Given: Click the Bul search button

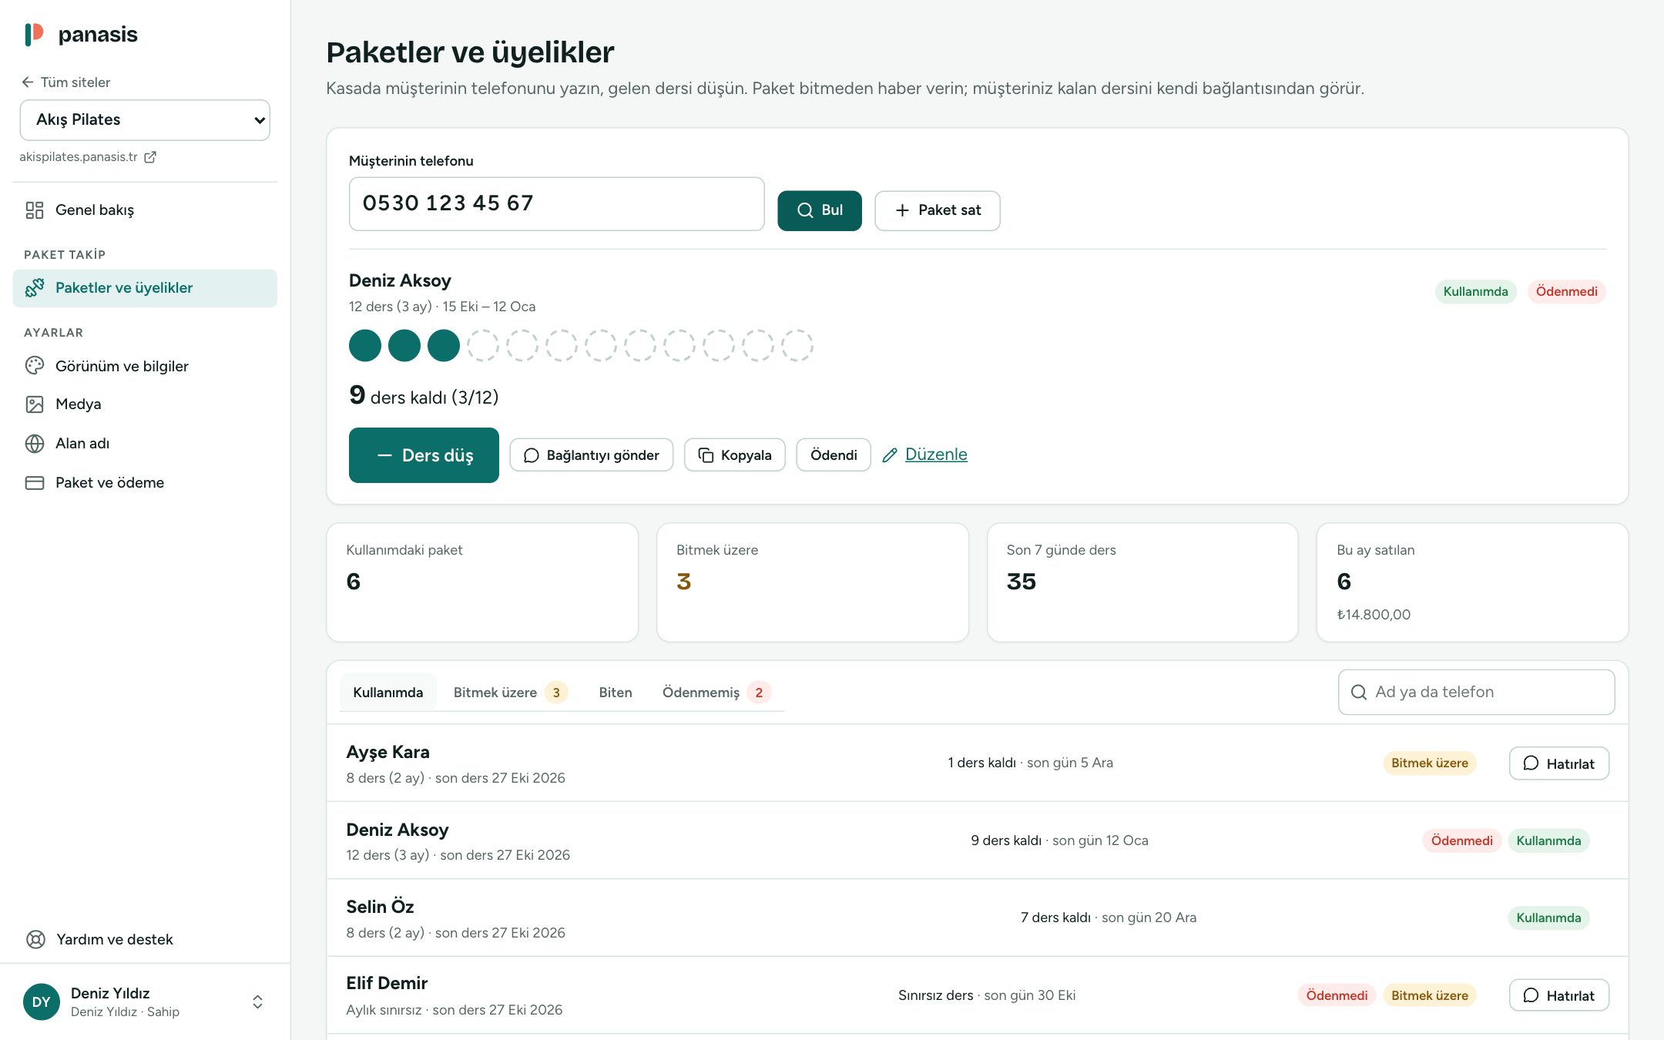Looking at the screenshot, I should 820,210.
